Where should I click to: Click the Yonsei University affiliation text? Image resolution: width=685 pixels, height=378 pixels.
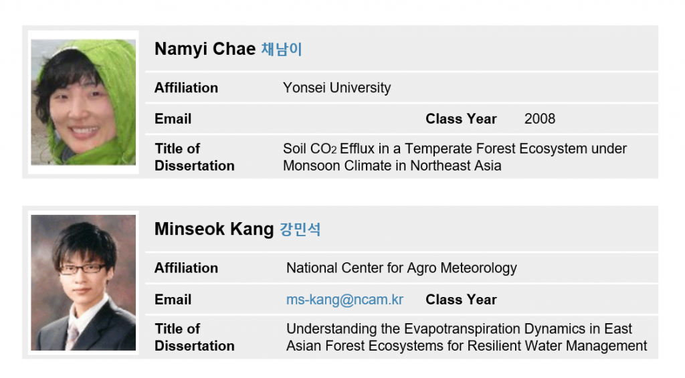tap(336, 88)
